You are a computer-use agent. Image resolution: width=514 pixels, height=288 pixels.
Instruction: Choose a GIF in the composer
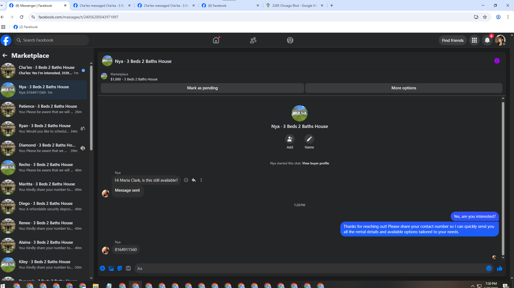click(x=128, y=268)
